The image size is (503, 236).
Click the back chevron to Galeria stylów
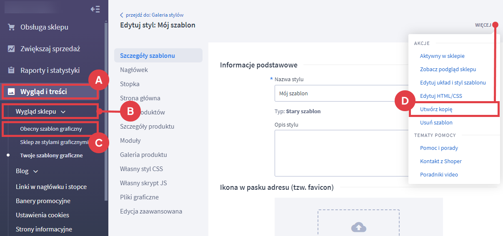122,15
